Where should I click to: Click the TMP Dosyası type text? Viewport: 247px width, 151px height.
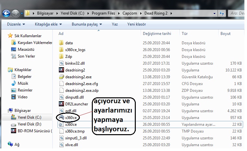coord(192,131)
